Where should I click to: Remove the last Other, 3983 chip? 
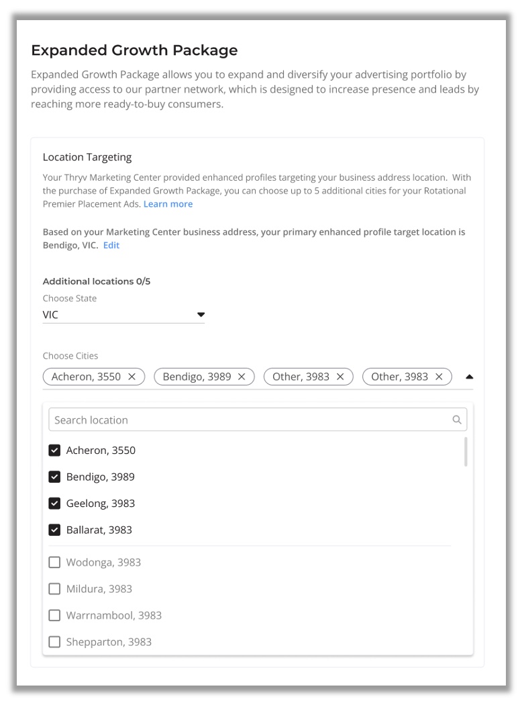coord(439,377)
